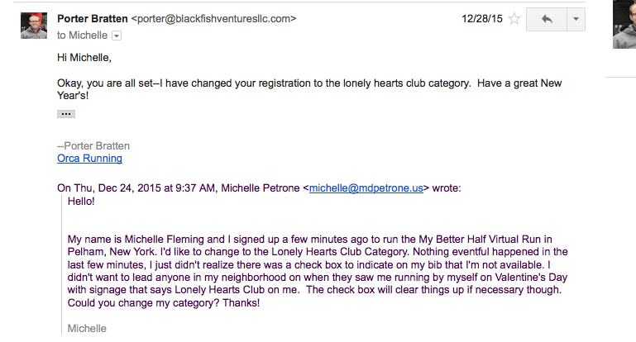Viewport: 636px width, 342px height.
Task: Click the quoted 'Hello!' line
Action: click(81, 201)
